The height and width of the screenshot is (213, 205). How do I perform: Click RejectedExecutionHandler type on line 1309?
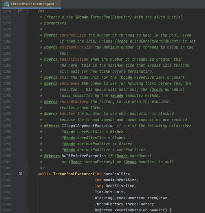121,210
